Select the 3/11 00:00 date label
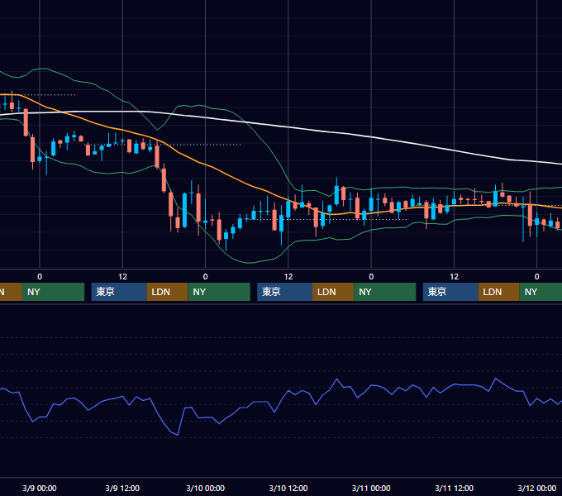The image size is (562, 496). (371, 488)
